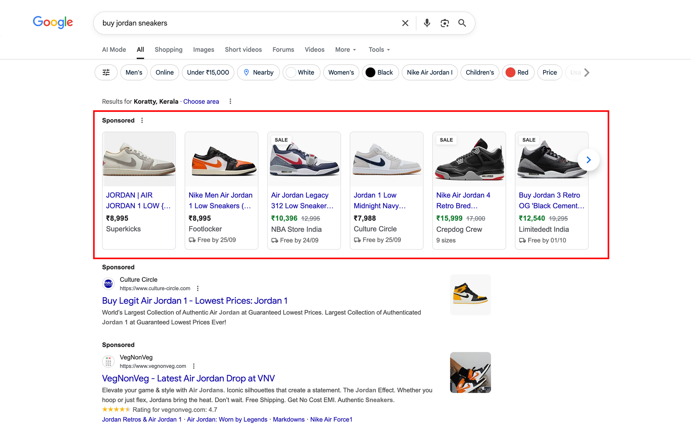The height and width of the screenshot is (439, 691).
Task: Open the Footlocker orange Jordan shoe image
Action: click(221, 159)
